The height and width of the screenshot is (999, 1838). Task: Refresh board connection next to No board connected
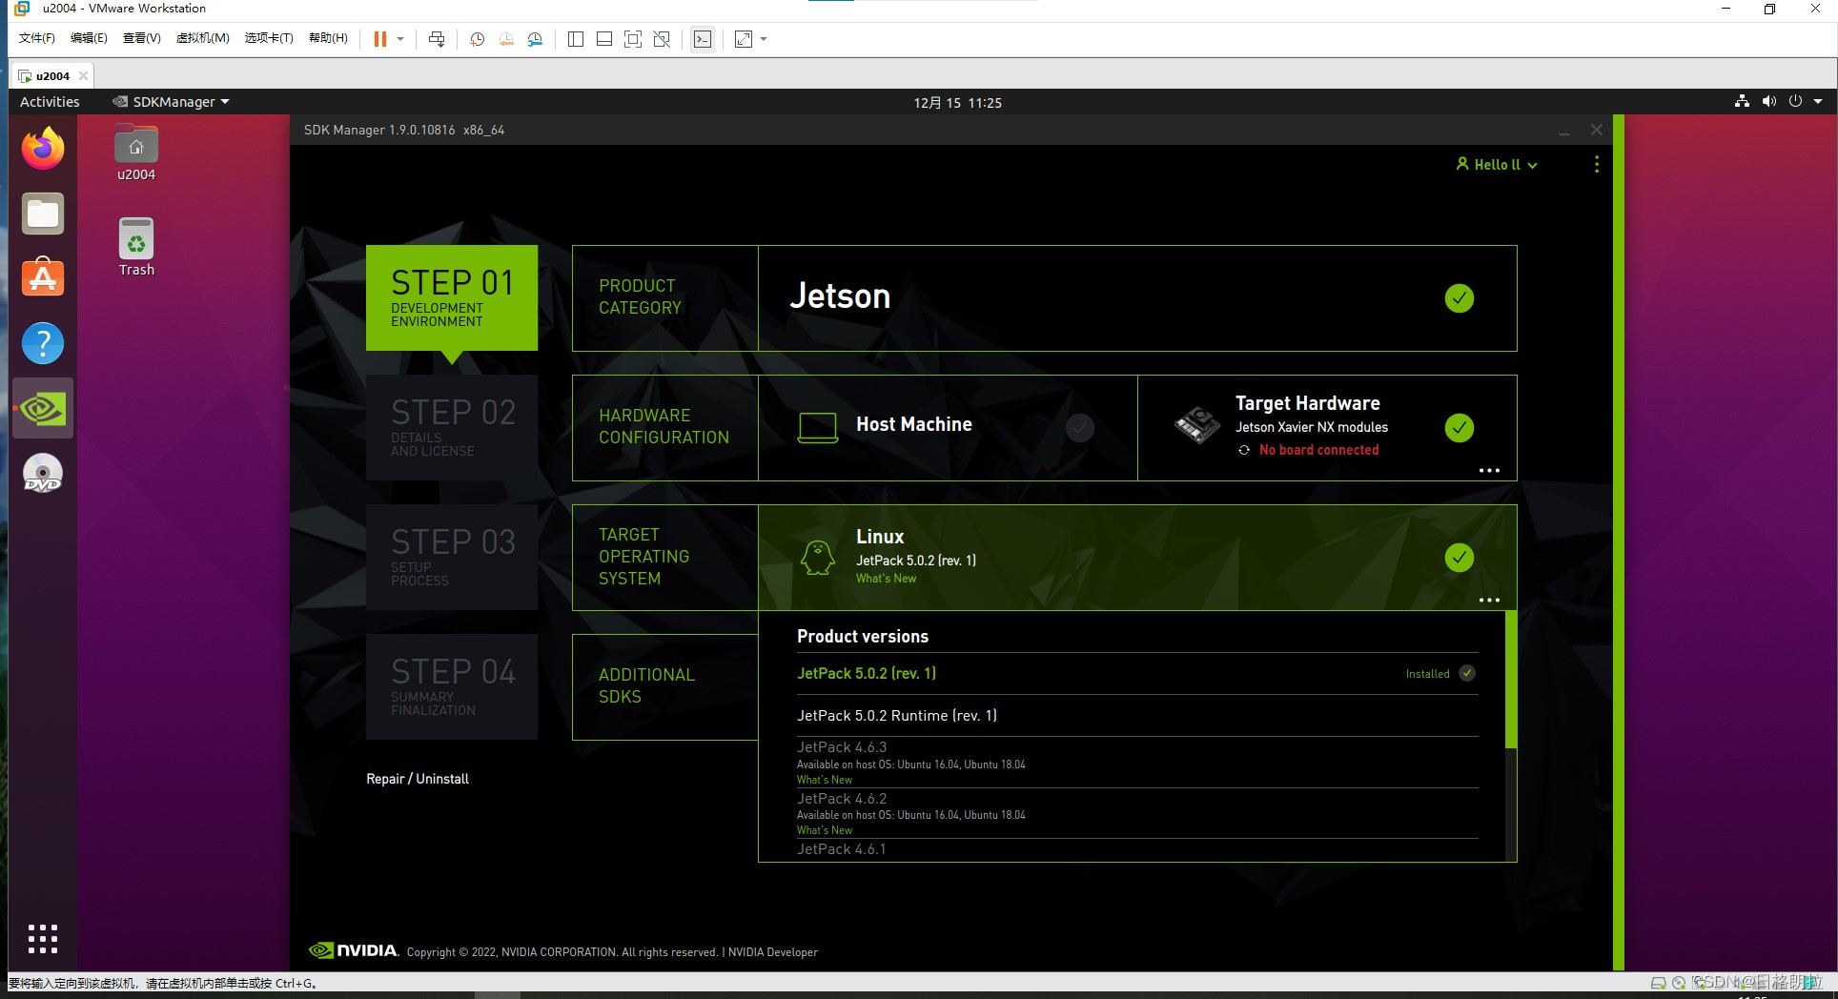[1244, 450]
